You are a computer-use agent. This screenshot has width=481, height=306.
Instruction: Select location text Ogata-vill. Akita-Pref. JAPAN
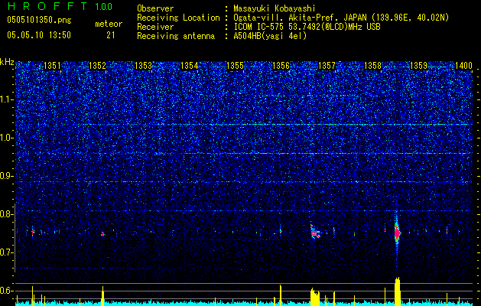299,18
